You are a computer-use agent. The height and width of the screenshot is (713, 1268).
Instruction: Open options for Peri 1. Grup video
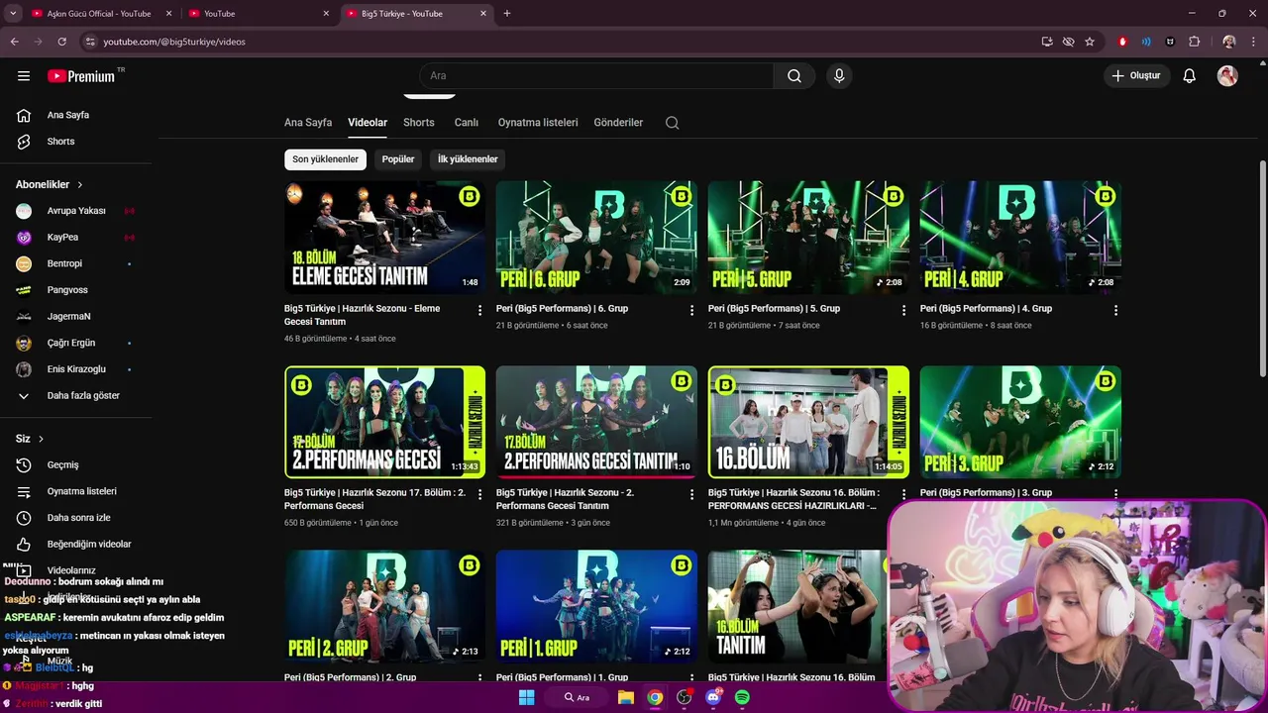coord(692,678)
